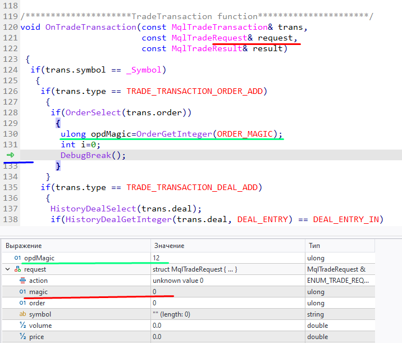Click 'MqlTradeRequest &' type cell

pos(336,269)
